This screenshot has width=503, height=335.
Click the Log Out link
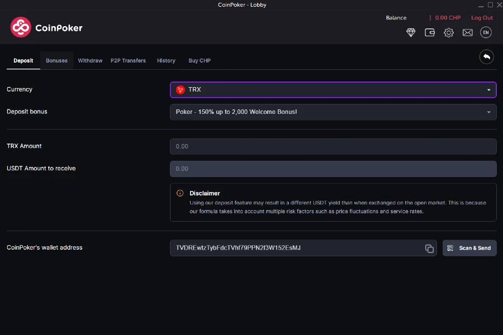(x=482, y=17)
